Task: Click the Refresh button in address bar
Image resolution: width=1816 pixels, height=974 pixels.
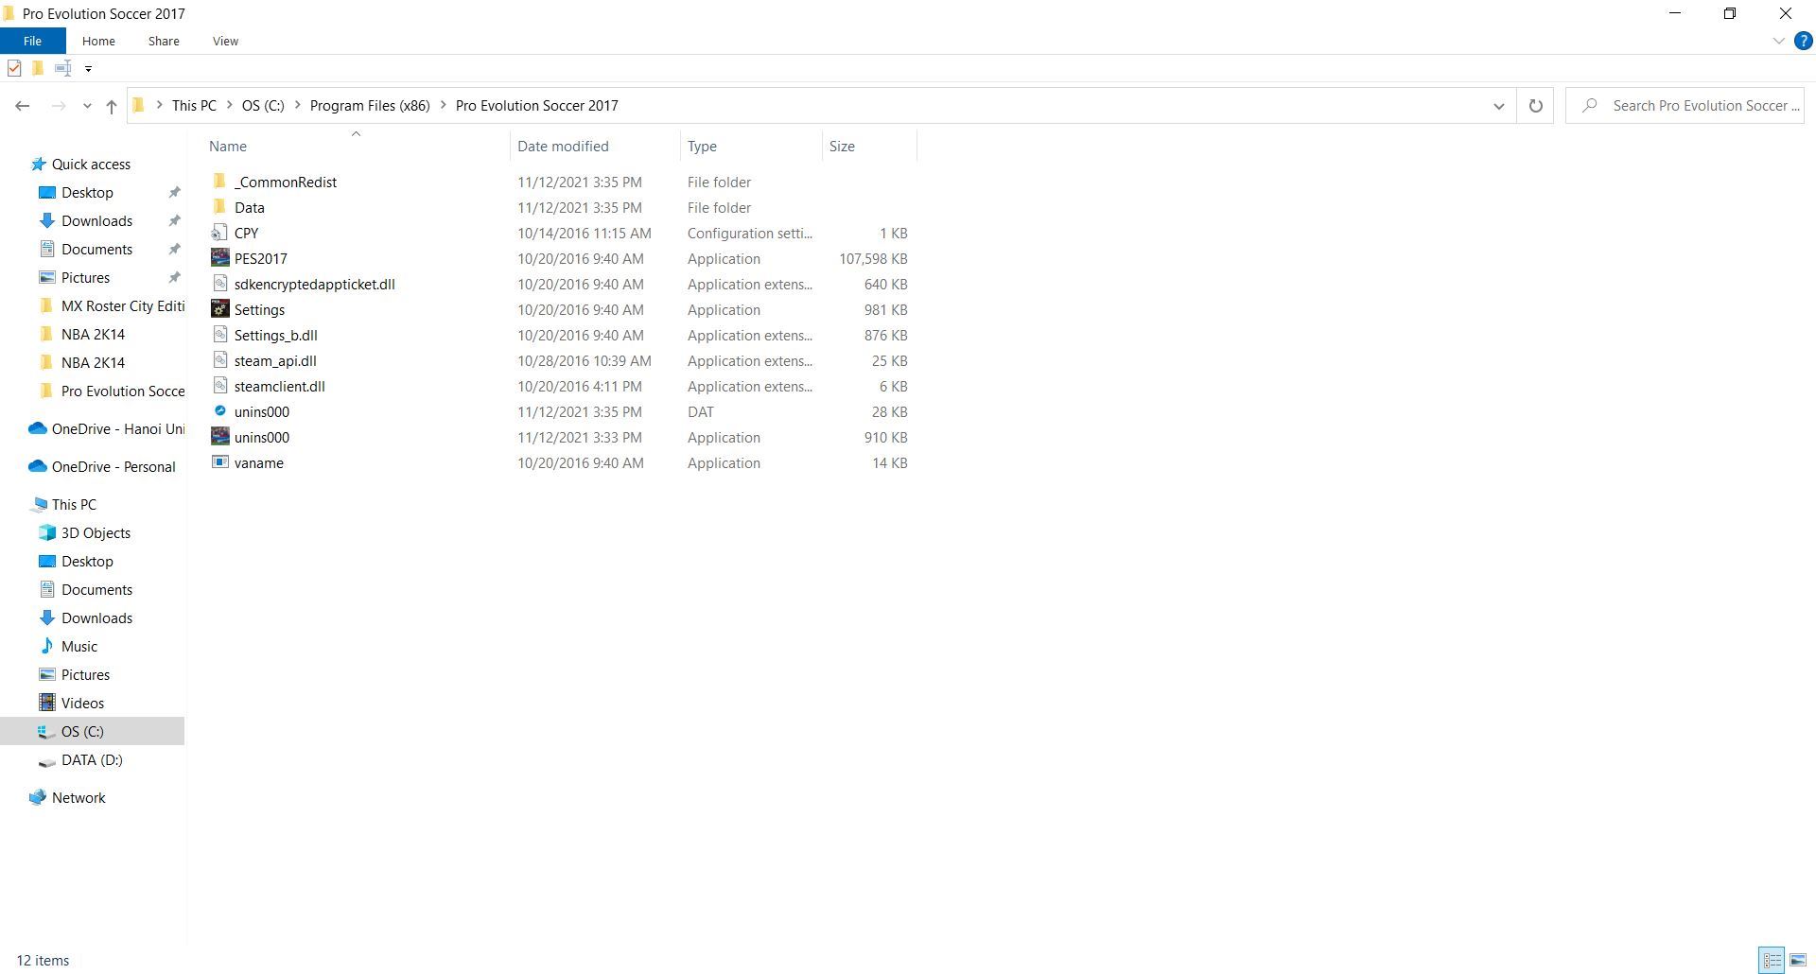Action: (1535, 106)
